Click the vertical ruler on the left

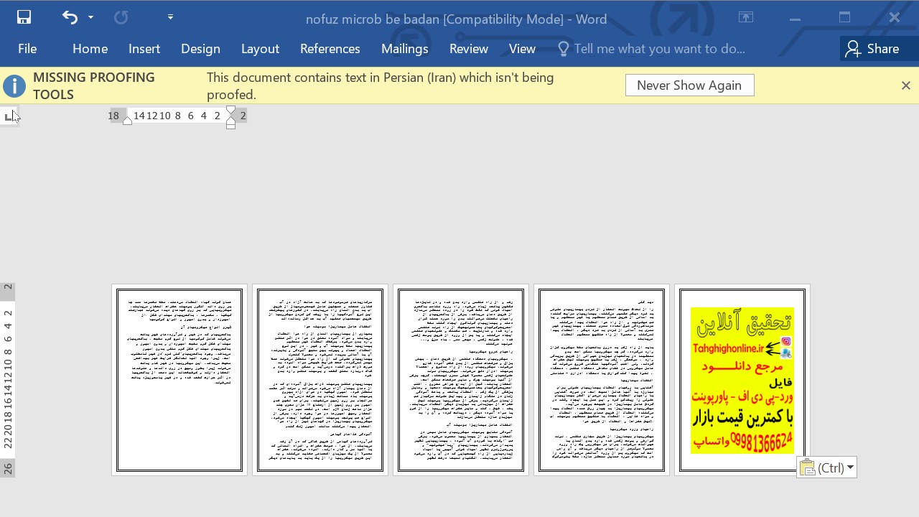tap(8, 380)
